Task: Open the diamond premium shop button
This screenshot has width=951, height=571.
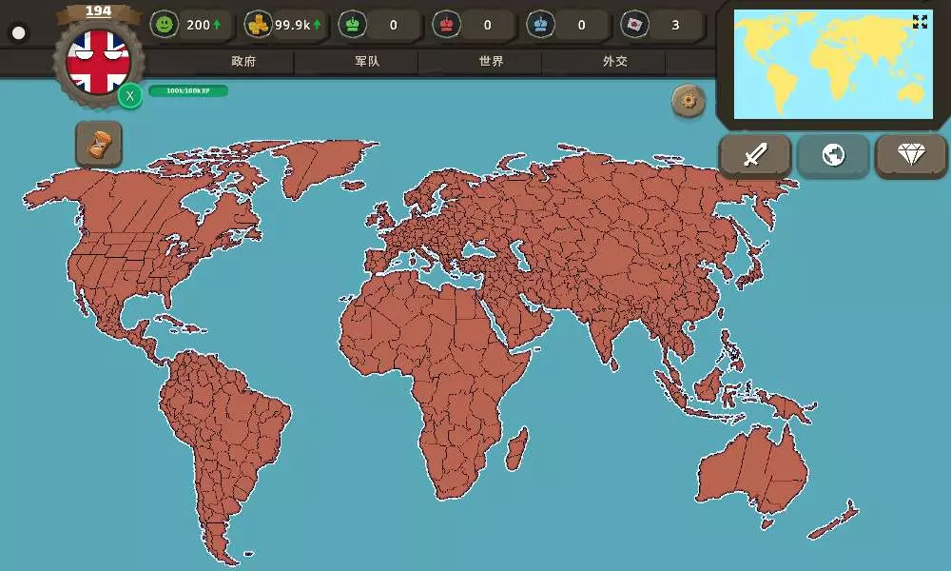Action: (911, 155)
